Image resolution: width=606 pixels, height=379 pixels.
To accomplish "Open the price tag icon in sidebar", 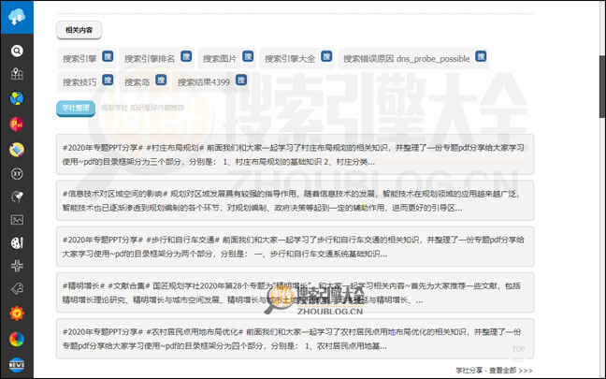I will click(17, 291).
